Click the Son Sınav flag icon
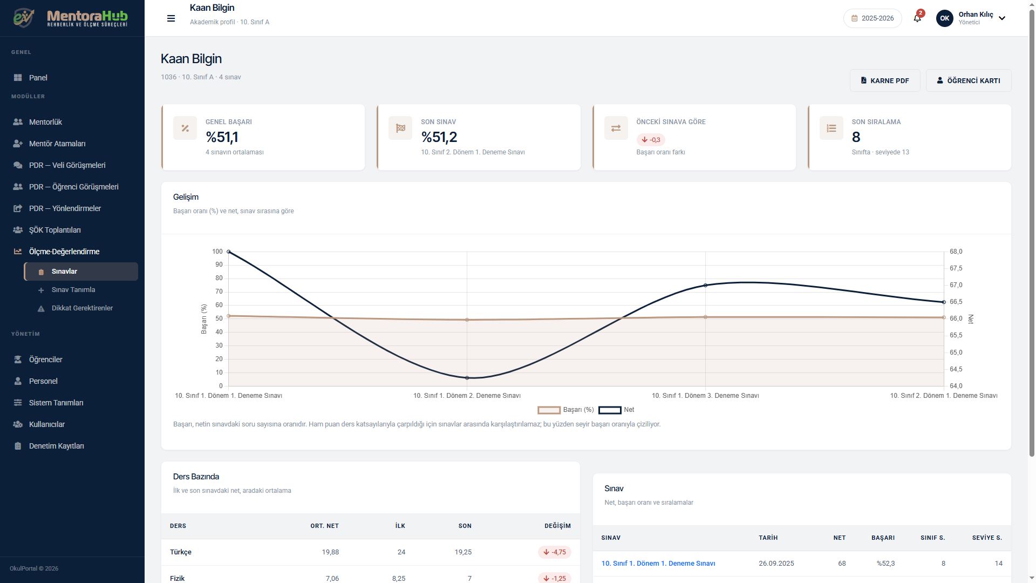This screenshot has width=1036, height=583. point(400,128)
